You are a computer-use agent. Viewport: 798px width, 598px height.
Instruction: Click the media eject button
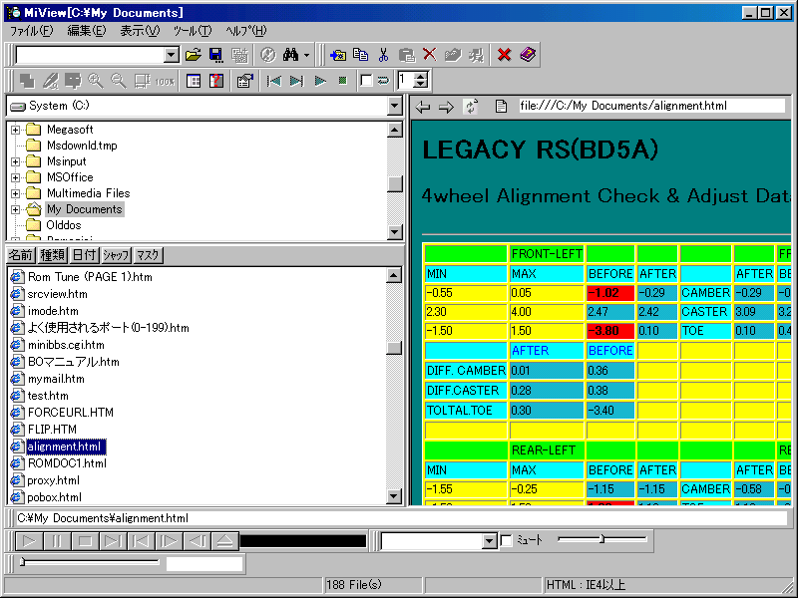coord(224,541)
